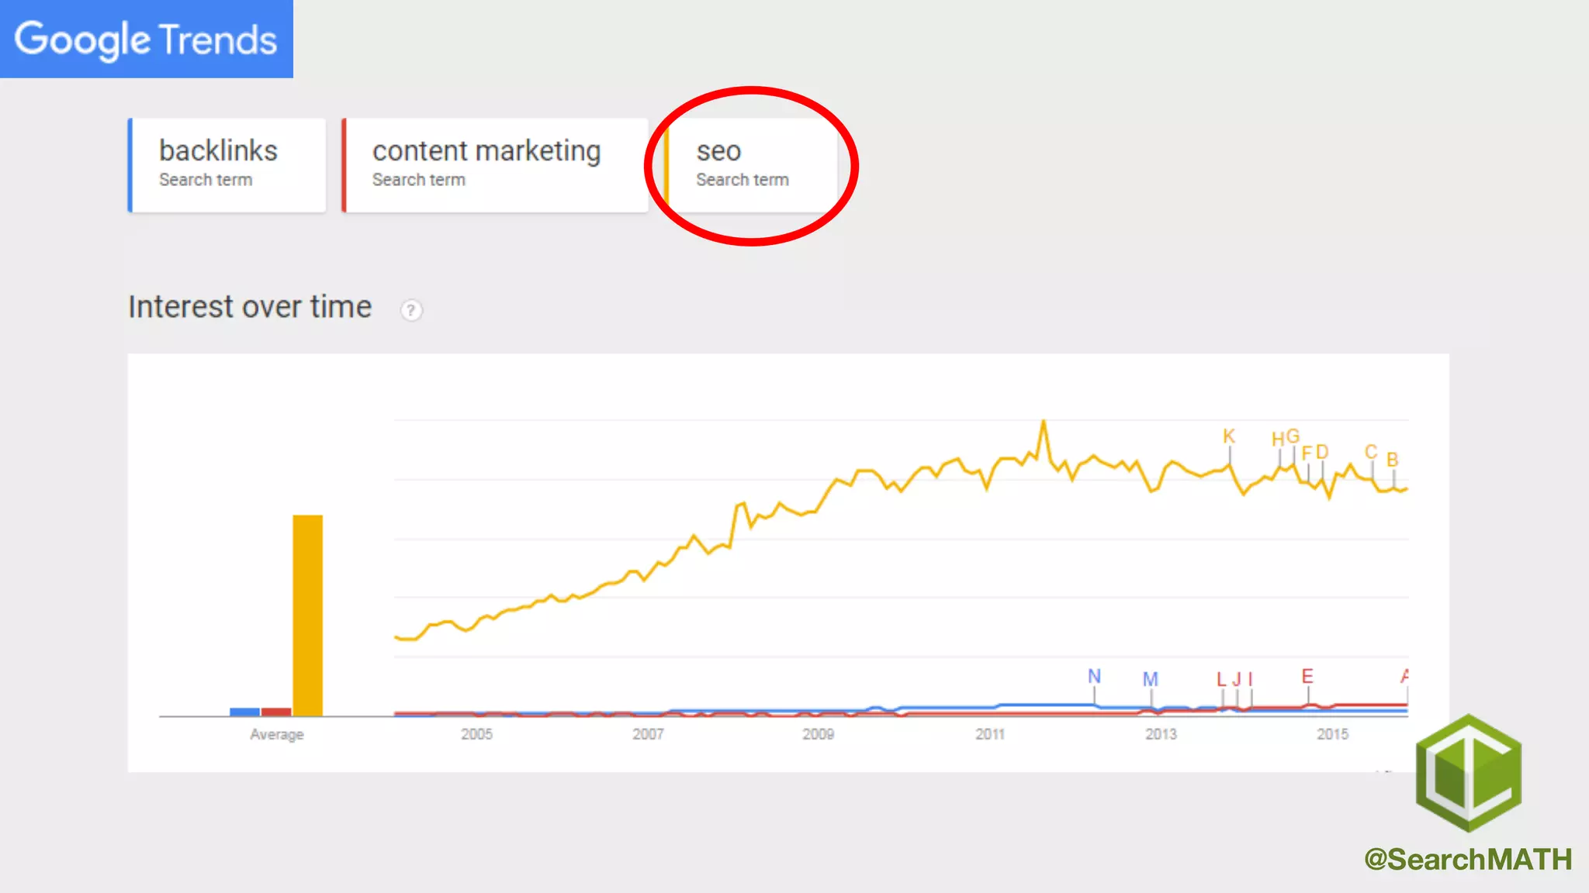Viewport: 1589px width, 893px height.
Task: Click the Google Trends logo
Action: tap(146, 39)
